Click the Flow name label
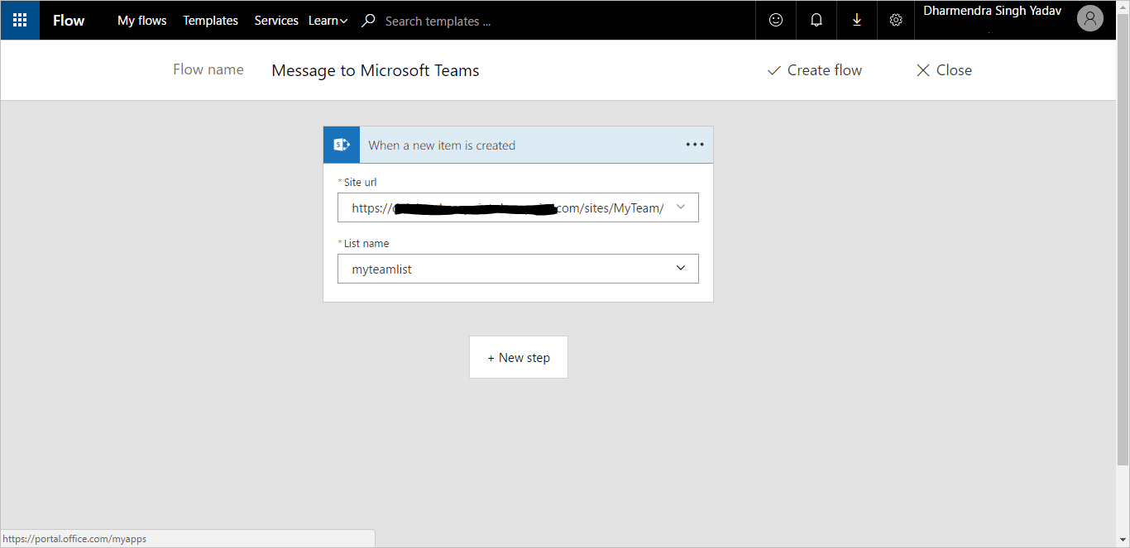The height and width of the screenshot is (548, 1130). (x=208, y=69)
